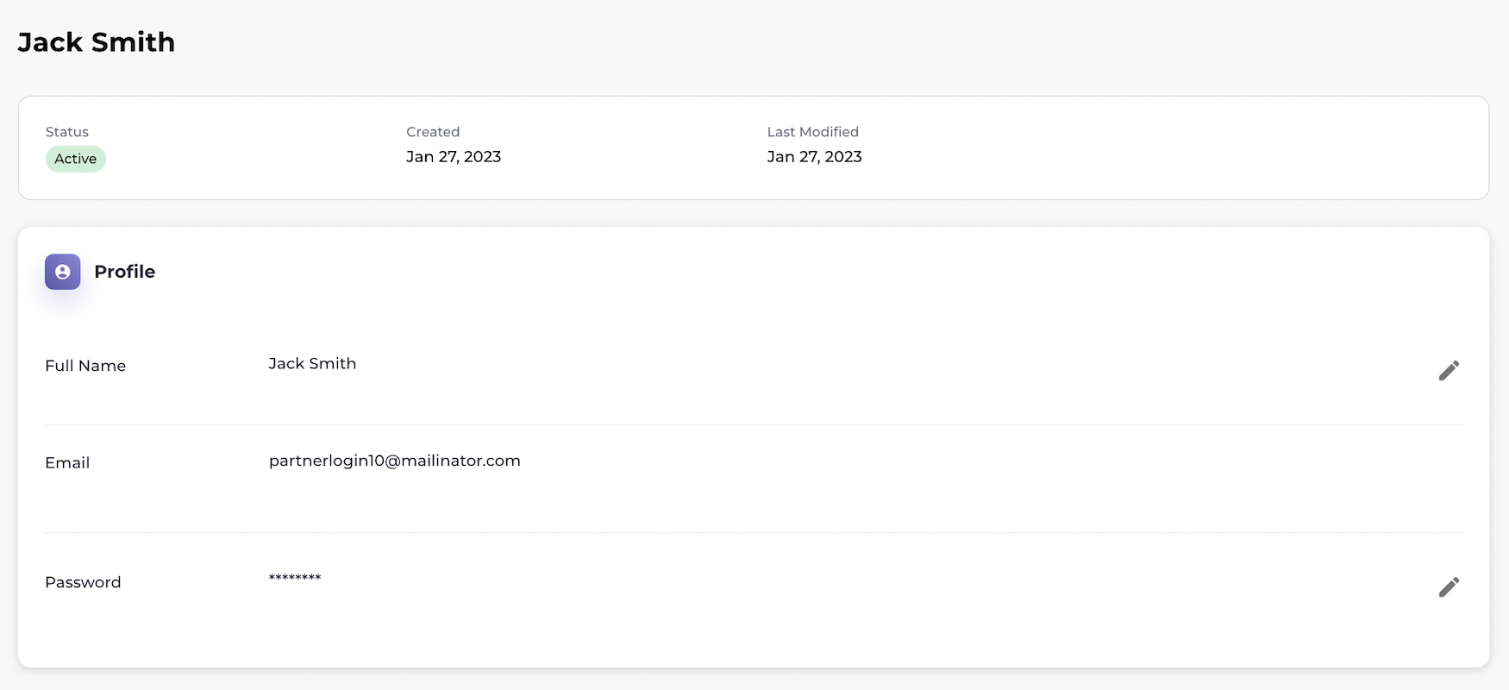This screenshot has height=690, width=1509.
Task: Click the Email field label
Action: pyautogui.click(x=67, y=462)
